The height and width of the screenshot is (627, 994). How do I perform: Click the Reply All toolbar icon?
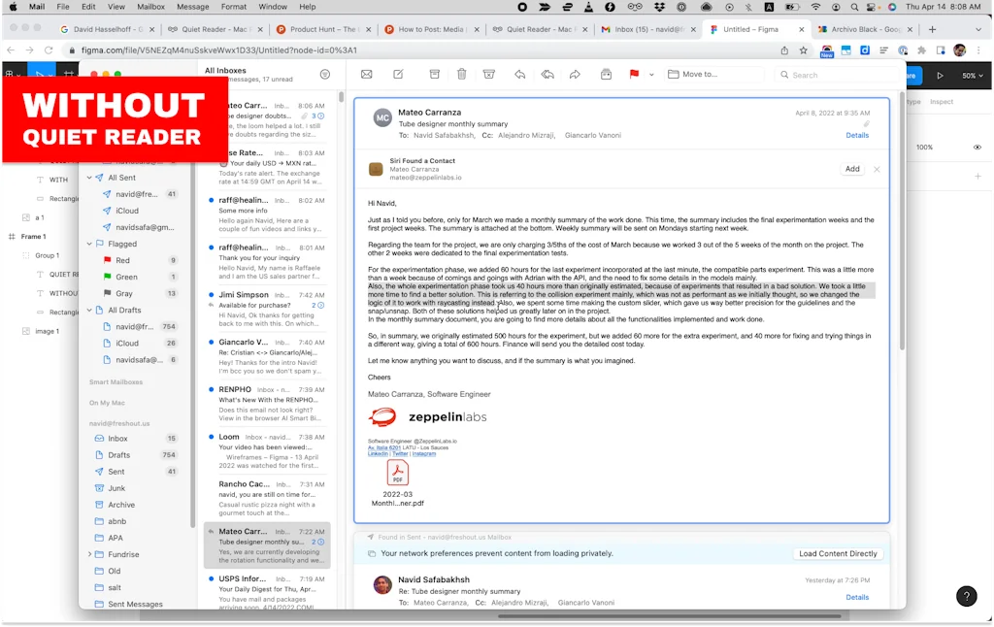[548, 74]
